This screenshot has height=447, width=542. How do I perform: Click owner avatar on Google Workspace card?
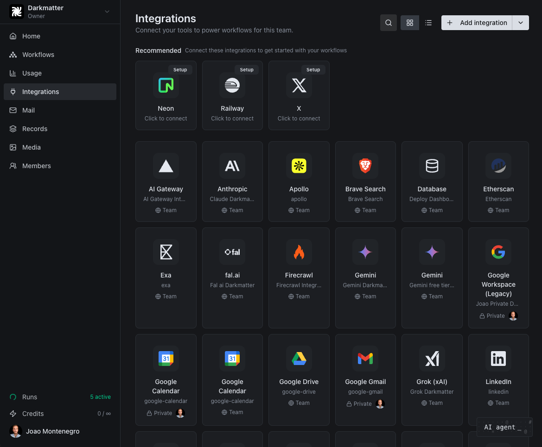click(x=513, y=316)
